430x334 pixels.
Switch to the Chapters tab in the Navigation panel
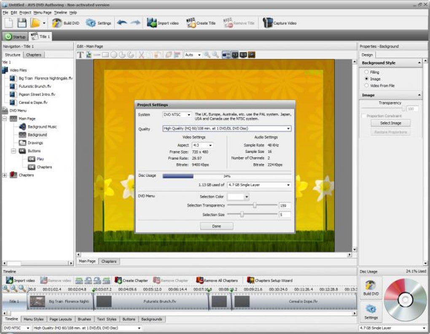(33, 55)
